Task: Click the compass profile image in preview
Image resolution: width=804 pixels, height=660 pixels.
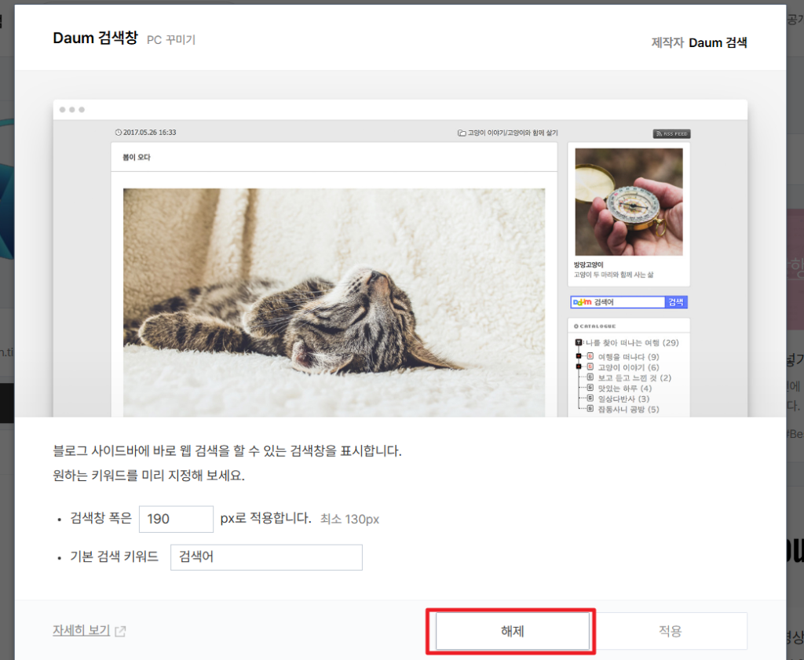Action: (628, 202)
